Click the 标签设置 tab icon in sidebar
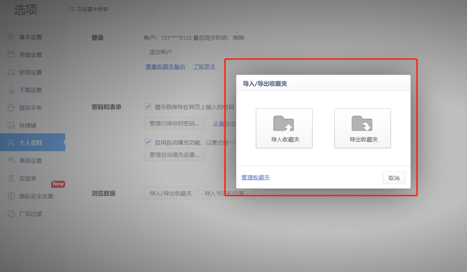 tap(11, 72)
